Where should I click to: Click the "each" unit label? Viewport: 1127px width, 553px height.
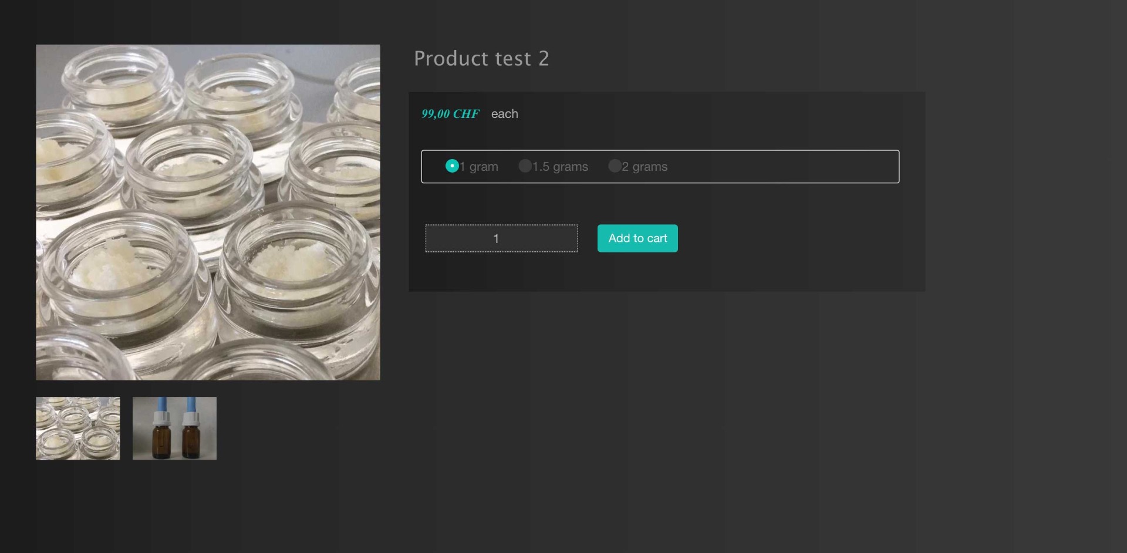(505, 114)
